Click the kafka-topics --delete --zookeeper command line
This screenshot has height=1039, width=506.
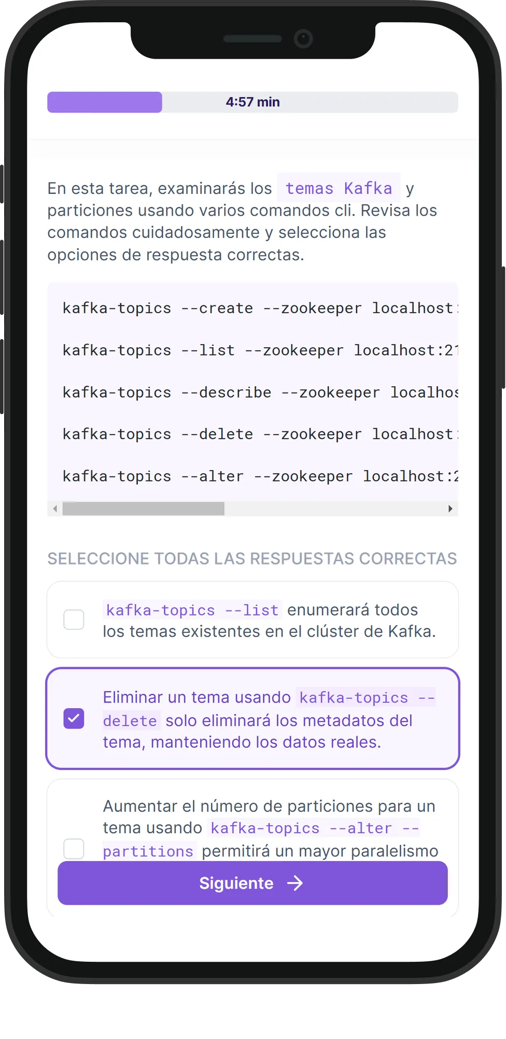(x=259, y=434)
